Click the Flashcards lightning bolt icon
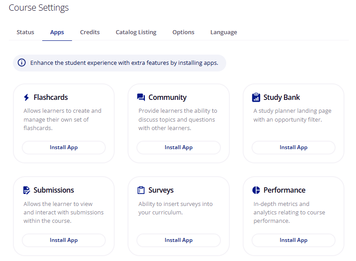Viewport: 356px width, 261px height. pyautogui.click(x=26, y=98)
